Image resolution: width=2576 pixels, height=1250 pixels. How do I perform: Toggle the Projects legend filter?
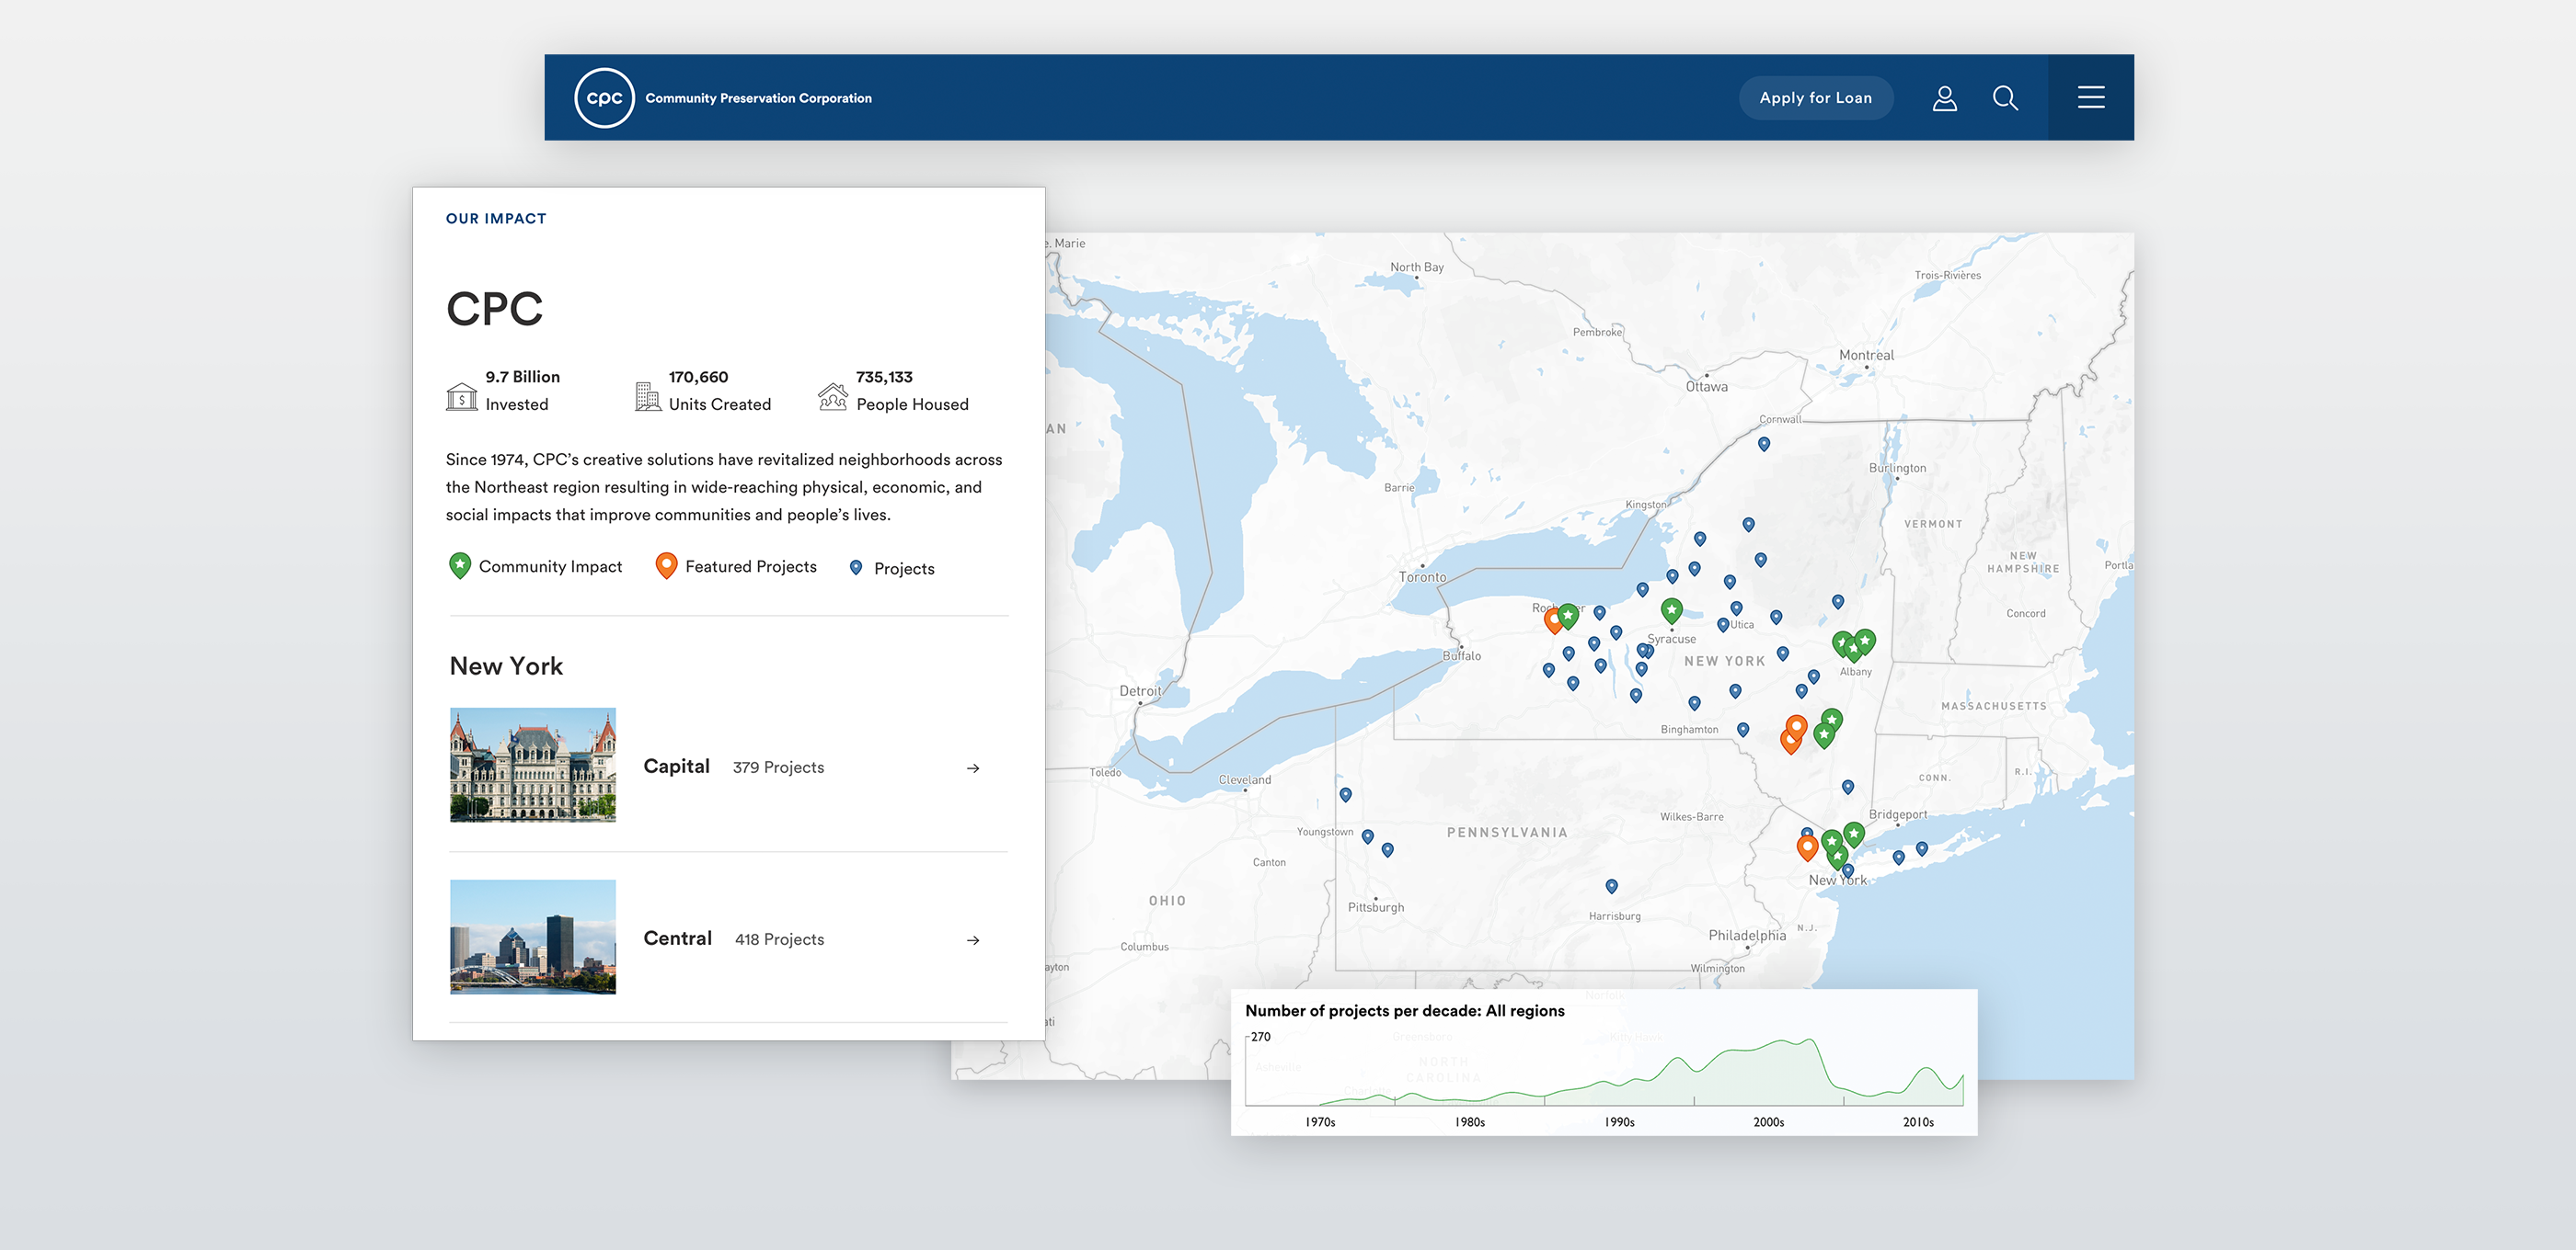click(x=892, y=569)
